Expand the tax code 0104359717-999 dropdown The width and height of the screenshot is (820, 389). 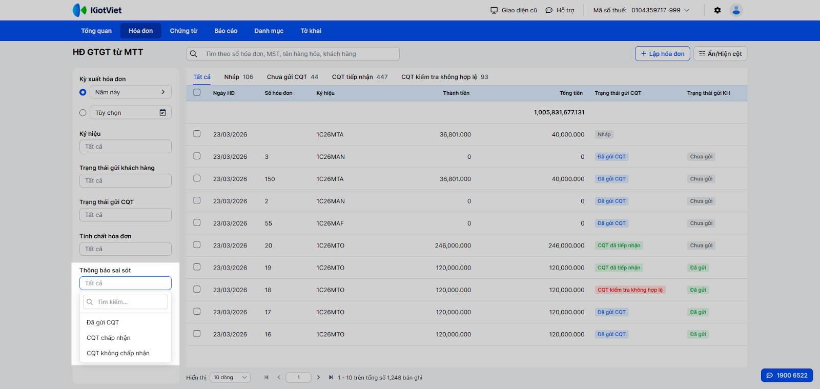[x=687, y=10]
